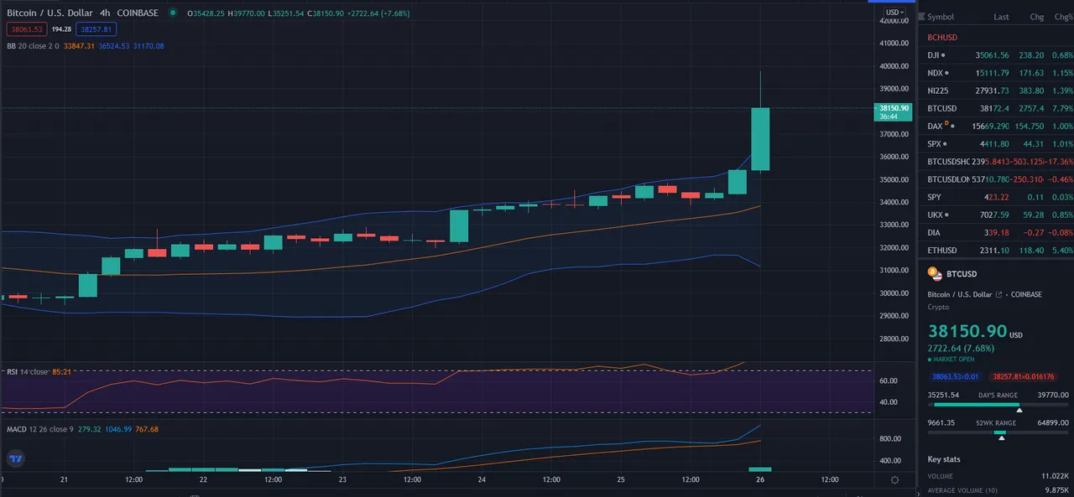Screen dimensions: 1074x497
Task: Open the external link icon next to Bitcoin / U.S. Dollar
Action: [998, 294]
